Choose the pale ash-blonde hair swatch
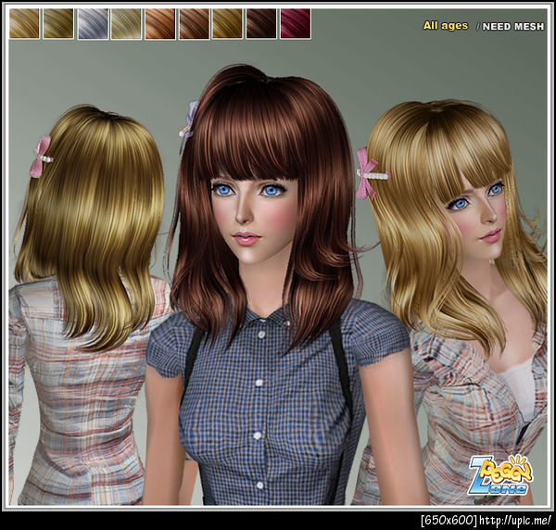This screenshot has width=556, height=530. [126, 23]
